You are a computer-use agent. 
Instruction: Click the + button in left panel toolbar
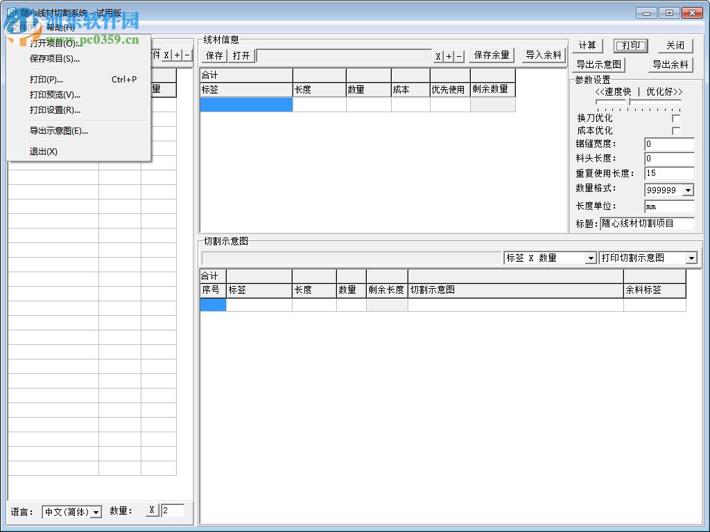(177, 55)
